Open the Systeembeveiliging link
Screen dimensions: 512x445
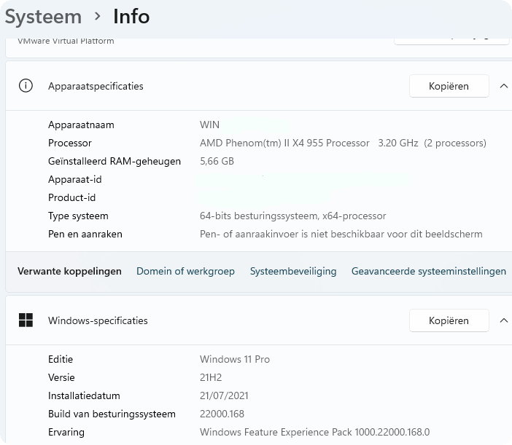tap(293, 271)
